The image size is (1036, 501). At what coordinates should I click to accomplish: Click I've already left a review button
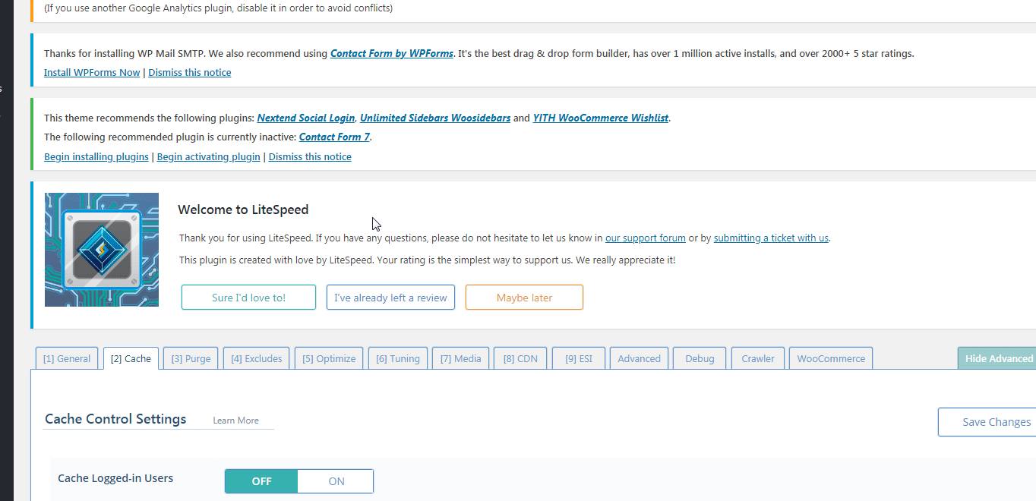390,298
